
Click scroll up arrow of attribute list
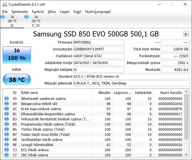point(186,92)
